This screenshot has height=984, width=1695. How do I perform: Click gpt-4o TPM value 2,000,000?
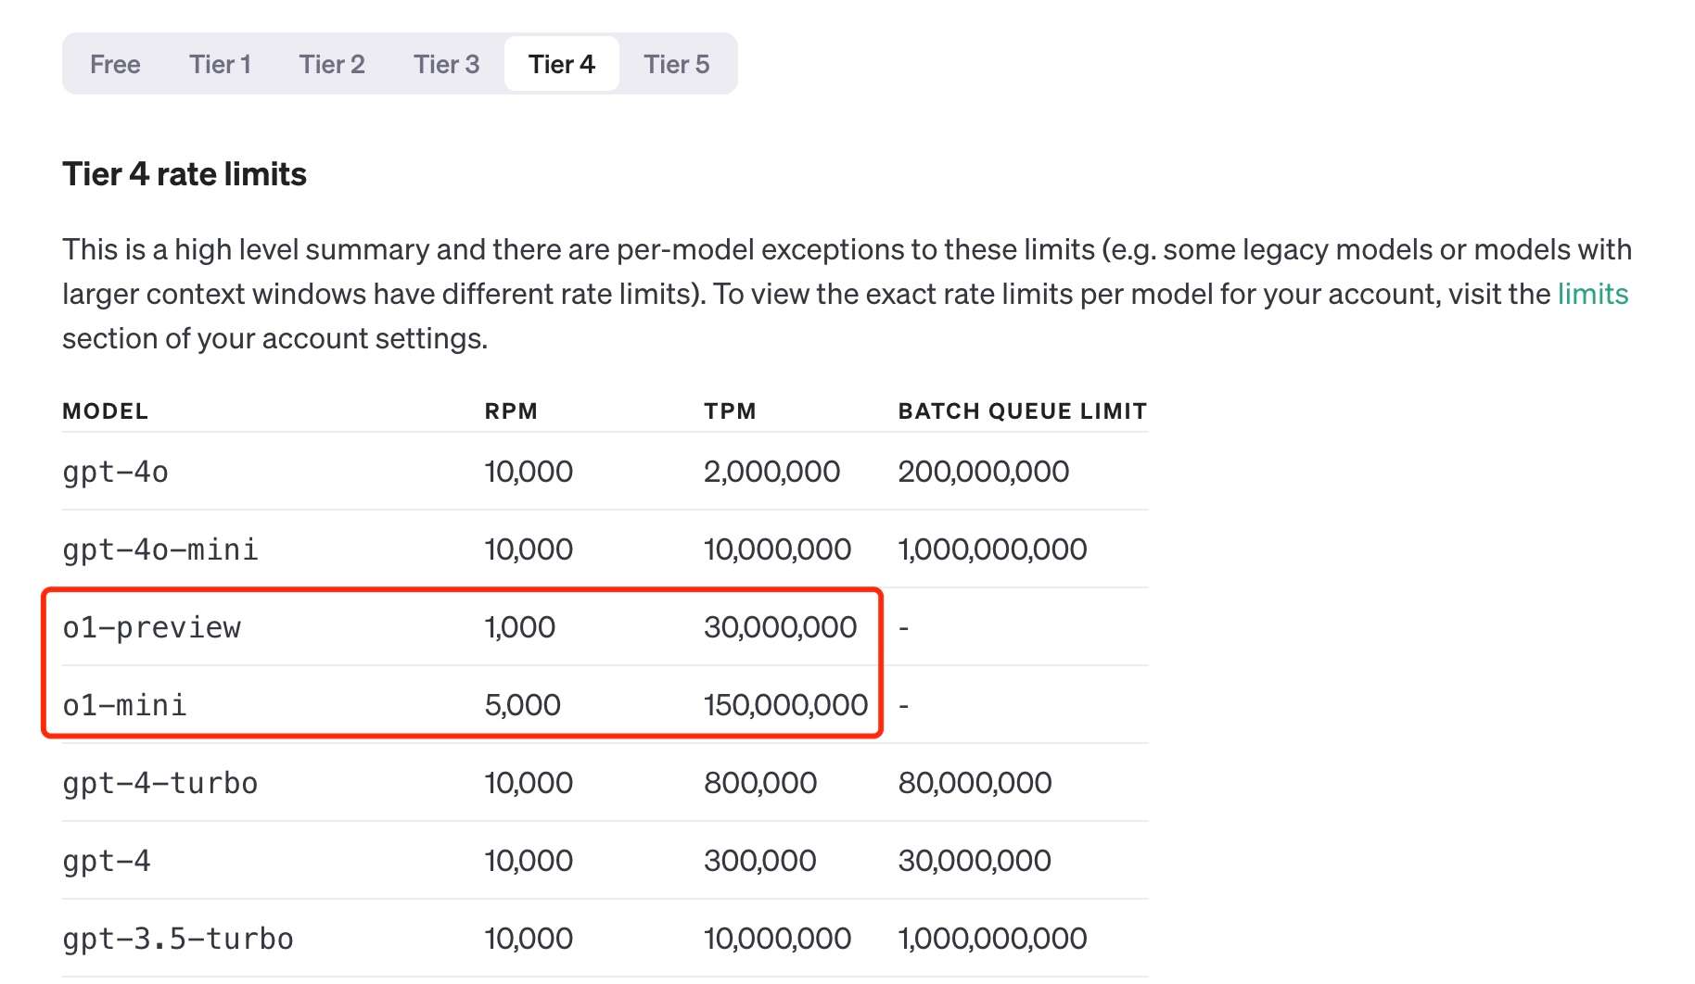[771, 472]
